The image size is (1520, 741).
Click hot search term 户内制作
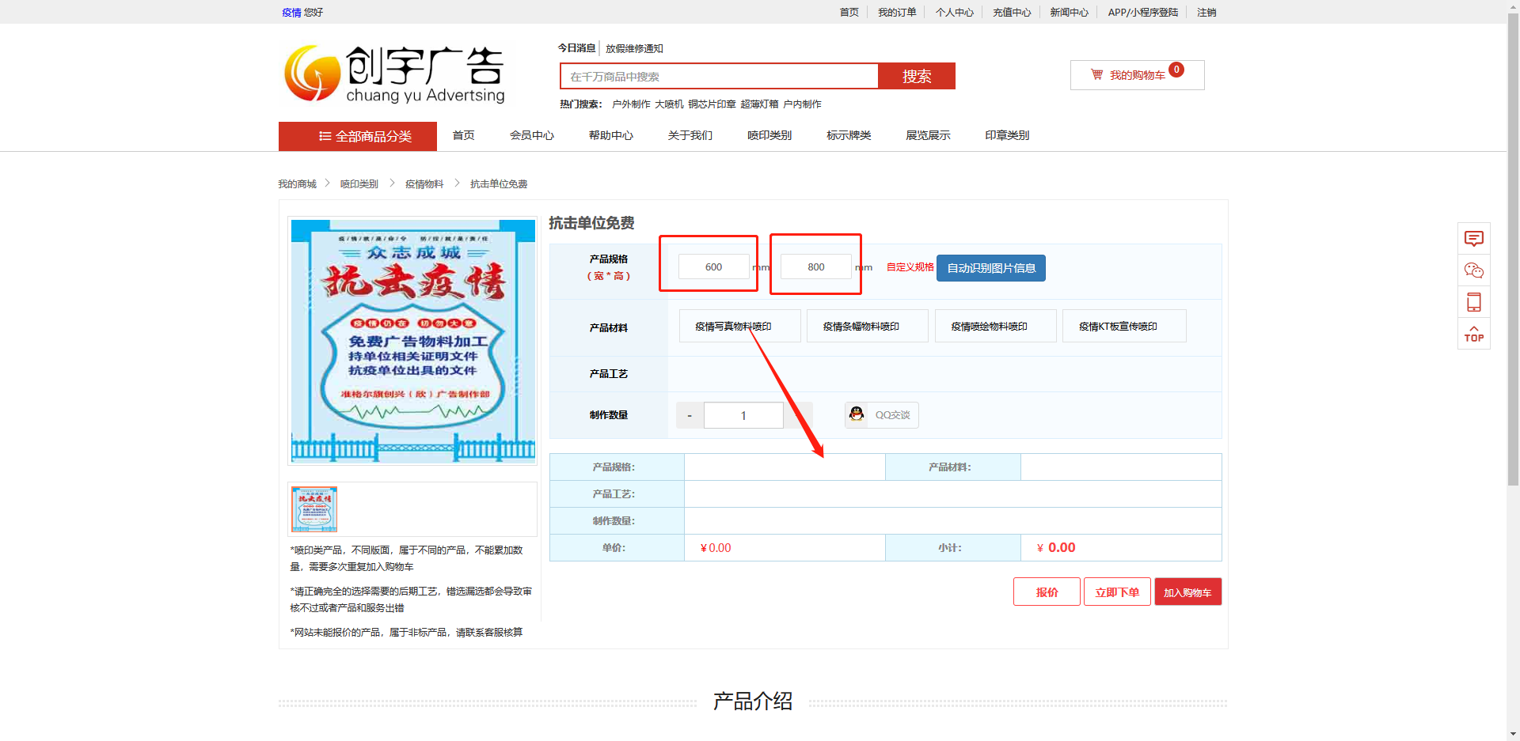click(x=802, y=104)
